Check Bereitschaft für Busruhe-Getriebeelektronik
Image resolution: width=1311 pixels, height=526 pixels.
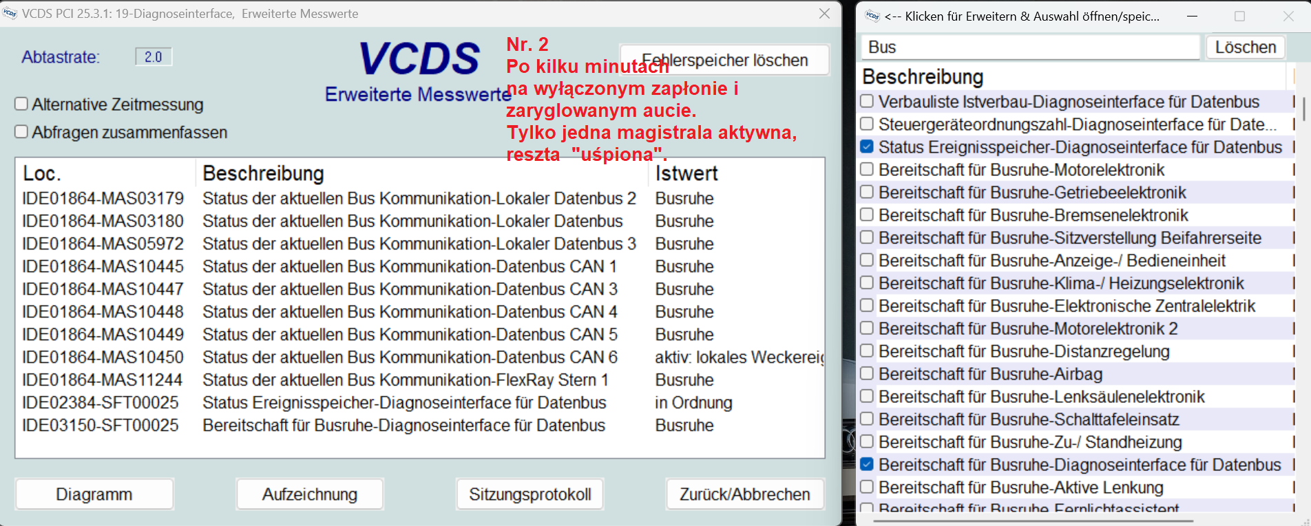867,192
